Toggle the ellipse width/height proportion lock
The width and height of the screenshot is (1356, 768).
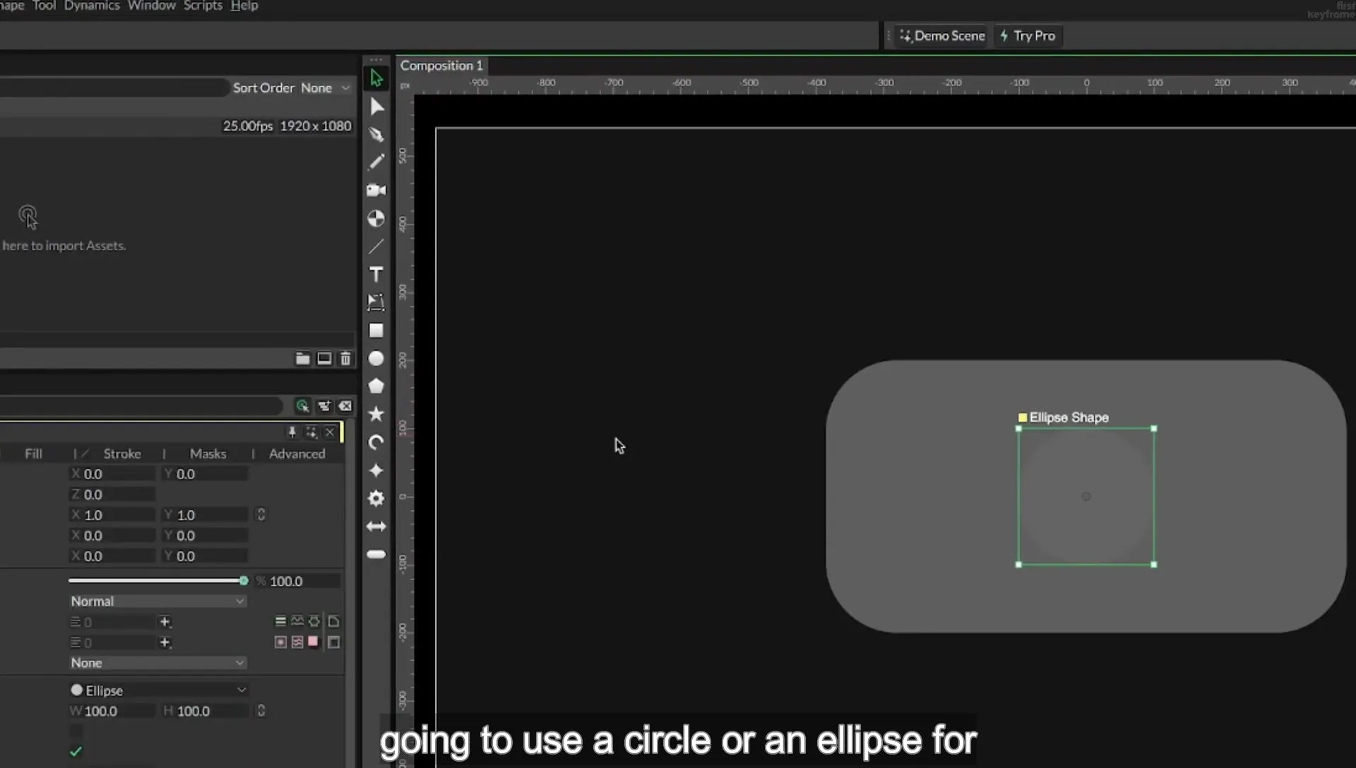(x=261, y=711)
